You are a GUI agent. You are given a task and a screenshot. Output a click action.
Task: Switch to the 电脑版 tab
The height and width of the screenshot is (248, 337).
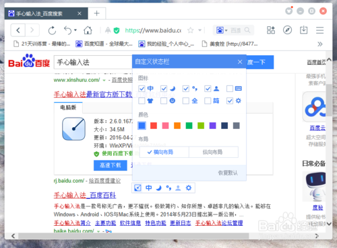pos(68,108)
